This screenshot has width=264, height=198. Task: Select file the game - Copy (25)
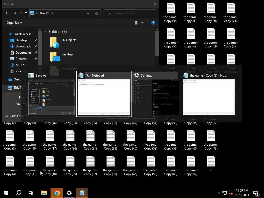pos(70,166)
